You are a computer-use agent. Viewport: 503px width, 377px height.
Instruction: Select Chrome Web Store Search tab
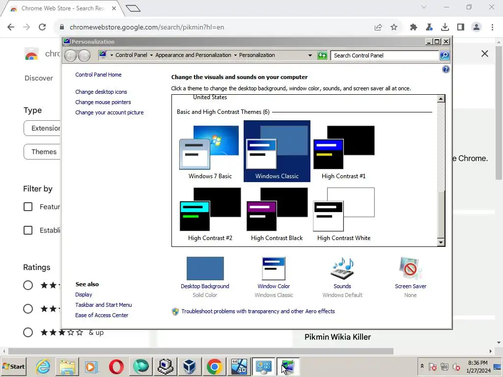pyautogui.click(x=62, y=8)
